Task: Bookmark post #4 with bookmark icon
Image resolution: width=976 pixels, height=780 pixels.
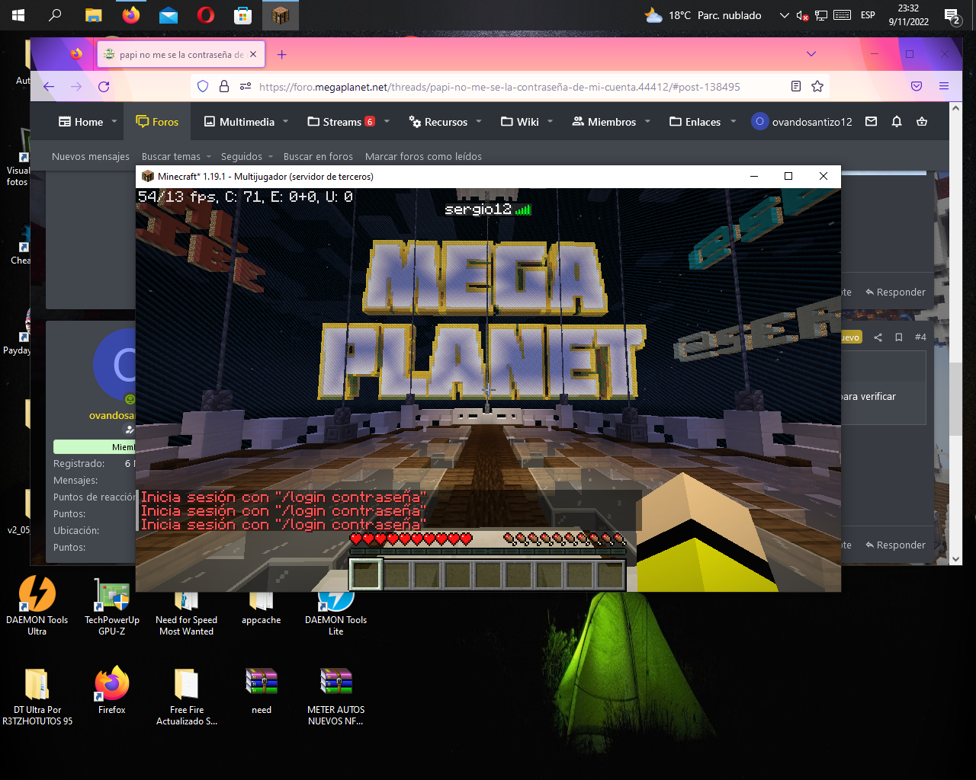Action: click(x=899, y=337)
